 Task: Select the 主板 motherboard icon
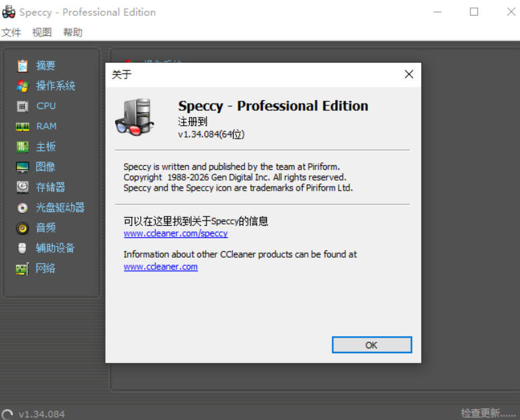pos(22,147)
